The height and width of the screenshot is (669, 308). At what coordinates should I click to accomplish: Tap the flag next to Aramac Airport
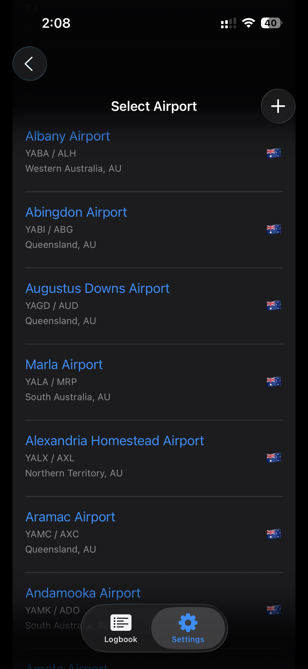tap(274, 534)
